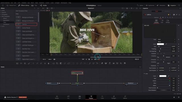Stop playback in viewer
Screen dimensions: 182x102
point(89,59)
